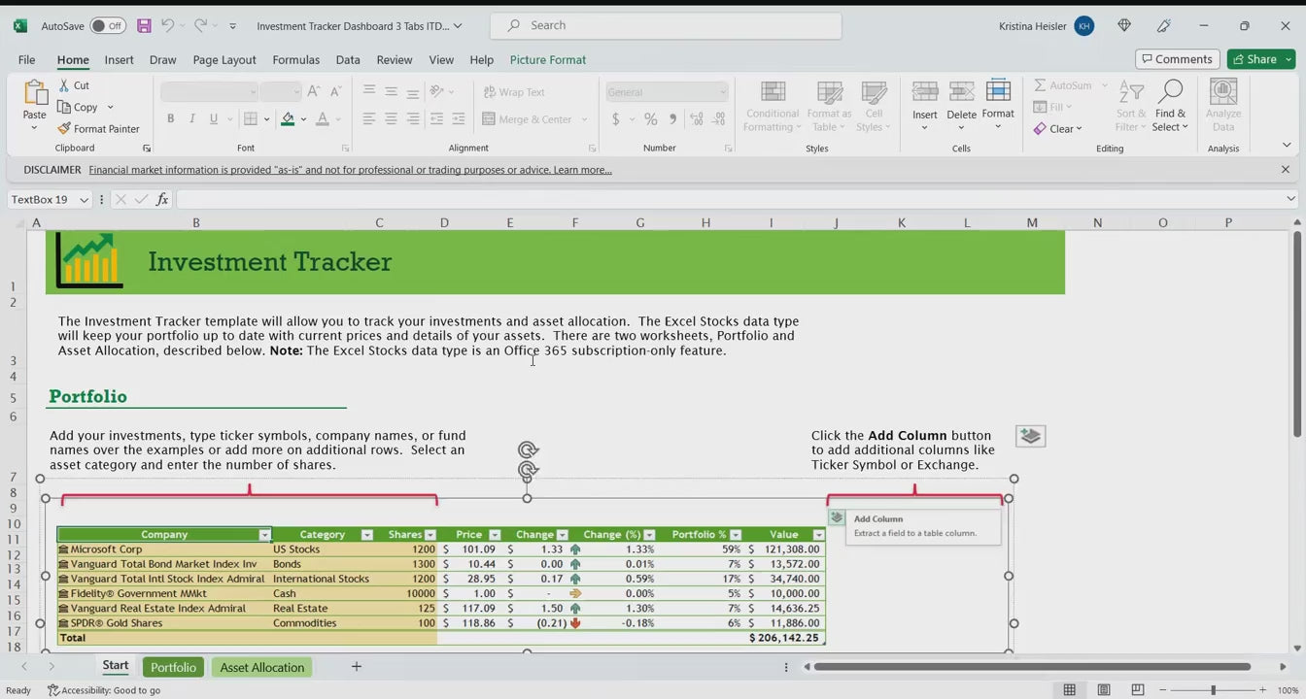Click the zoom slider in status bar

click(x=1213, y=690)
